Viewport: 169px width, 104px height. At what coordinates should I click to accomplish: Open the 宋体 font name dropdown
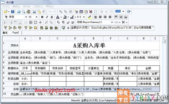[x=26, y=17]
